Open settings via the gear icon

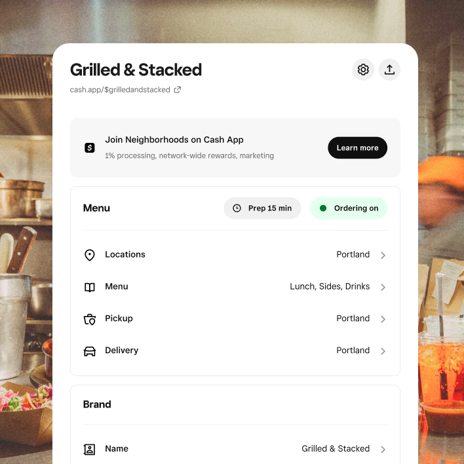tap(363, 70)
